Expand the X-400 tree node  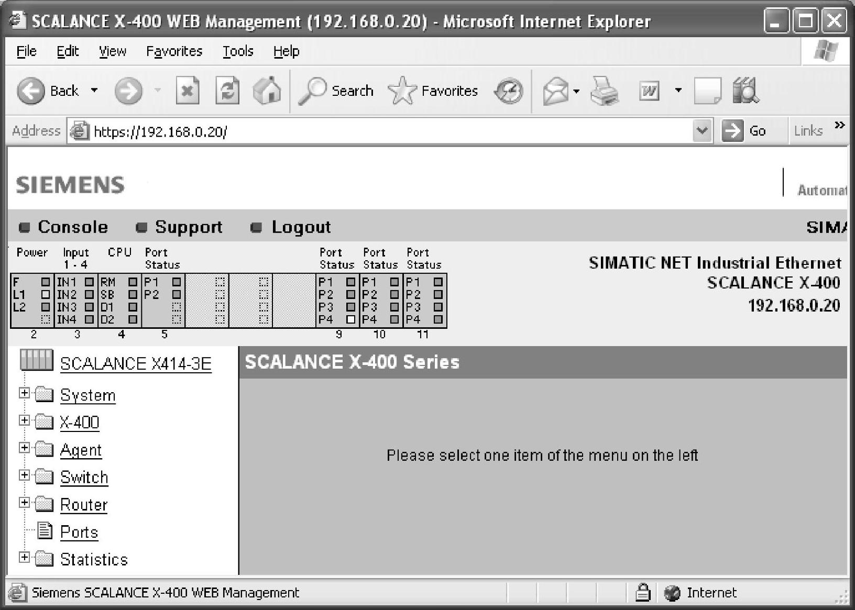[24, 420]
